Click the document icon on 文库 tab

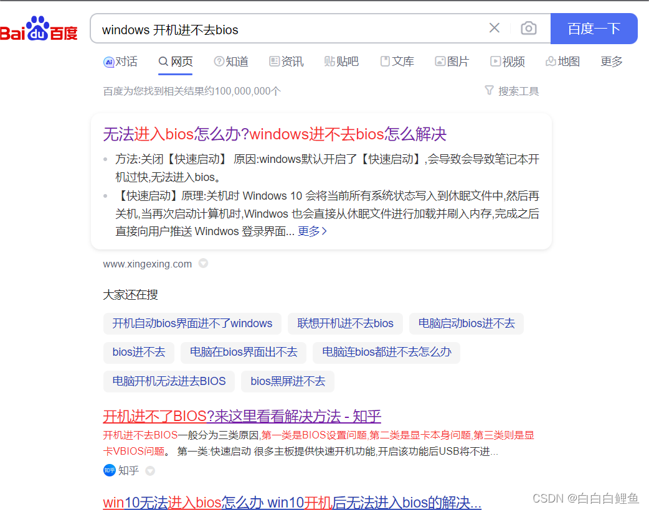point(385,61)
